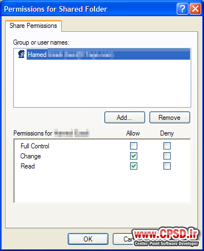Uncheck Allow checkbox for Read
The width and height of the screenshot is (204, 251).
[133, 166]
